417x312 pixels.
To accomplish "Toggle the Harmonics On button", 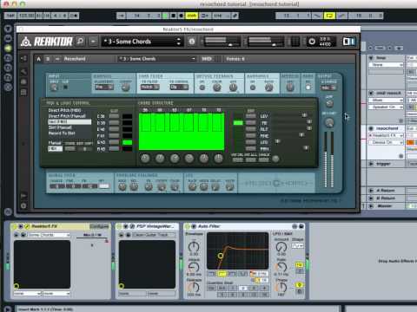I will pos(253,88).
